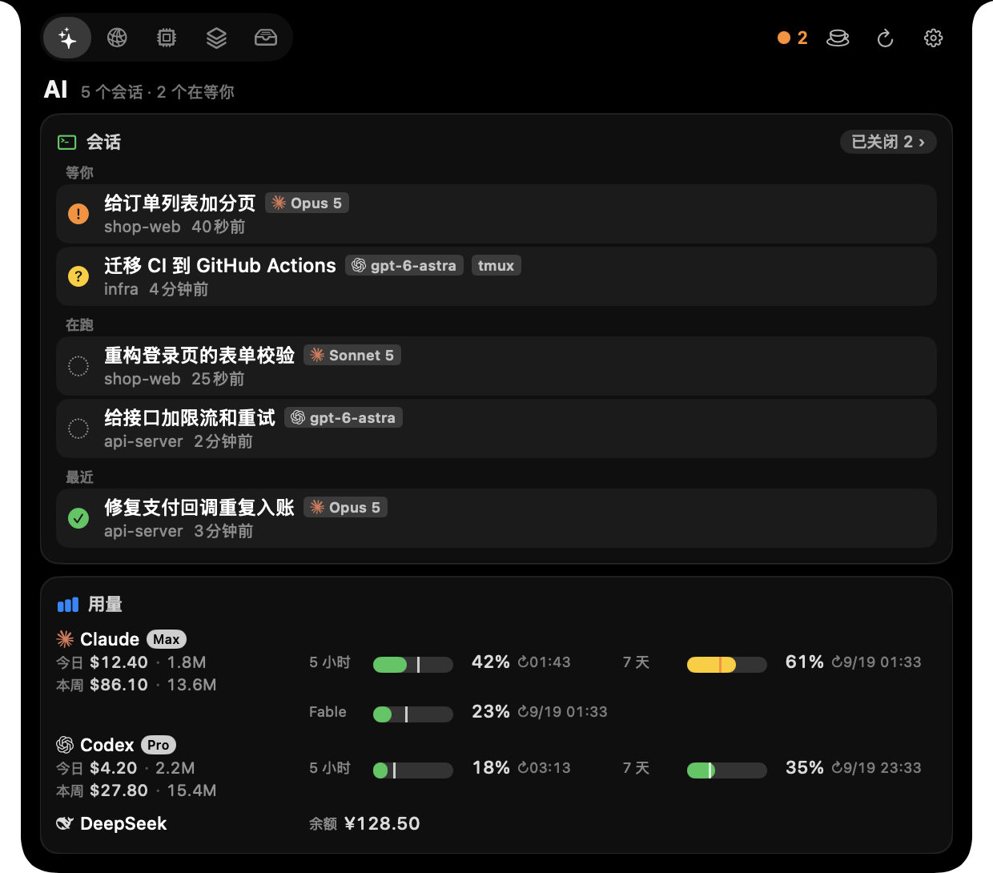Open session 迁移 CI 到 GitHub Actions
The image size is (993, 873).
pyautogui.click(x=496, y=276)
